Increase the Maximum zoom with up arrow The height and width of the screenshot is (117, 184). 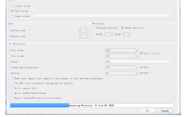(87, 35)
